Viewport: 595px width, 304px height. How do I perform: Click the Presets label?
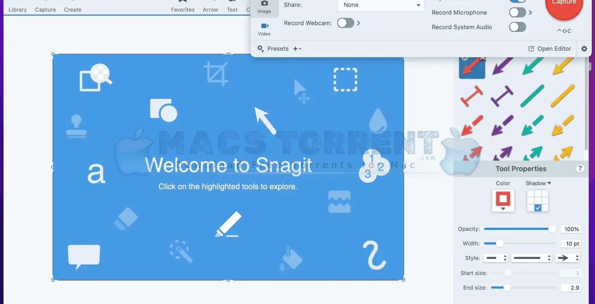(278, 49)
